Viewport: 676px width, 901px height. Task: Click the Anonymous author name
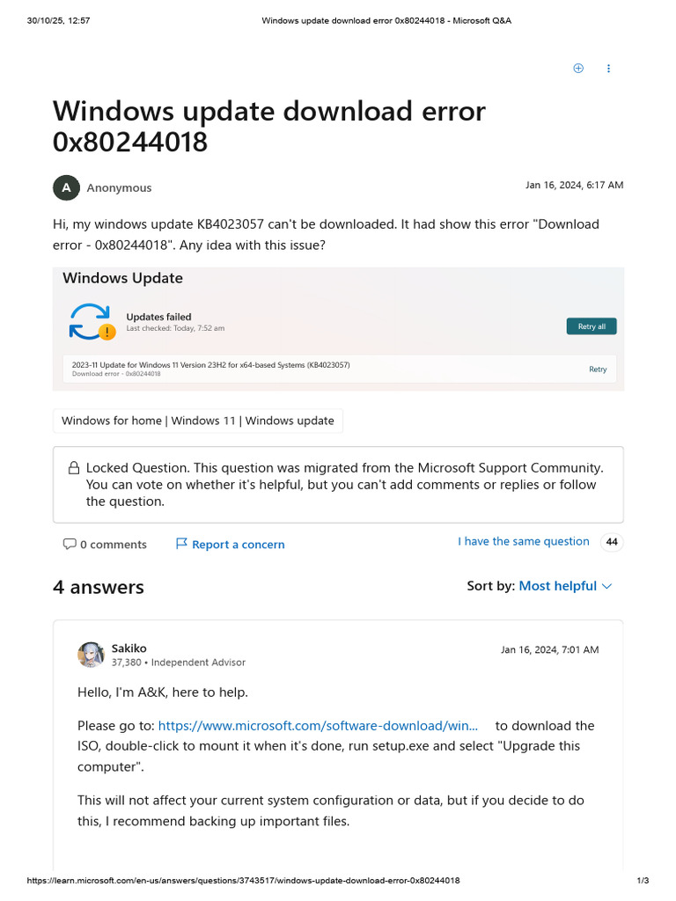pos(119,187)
